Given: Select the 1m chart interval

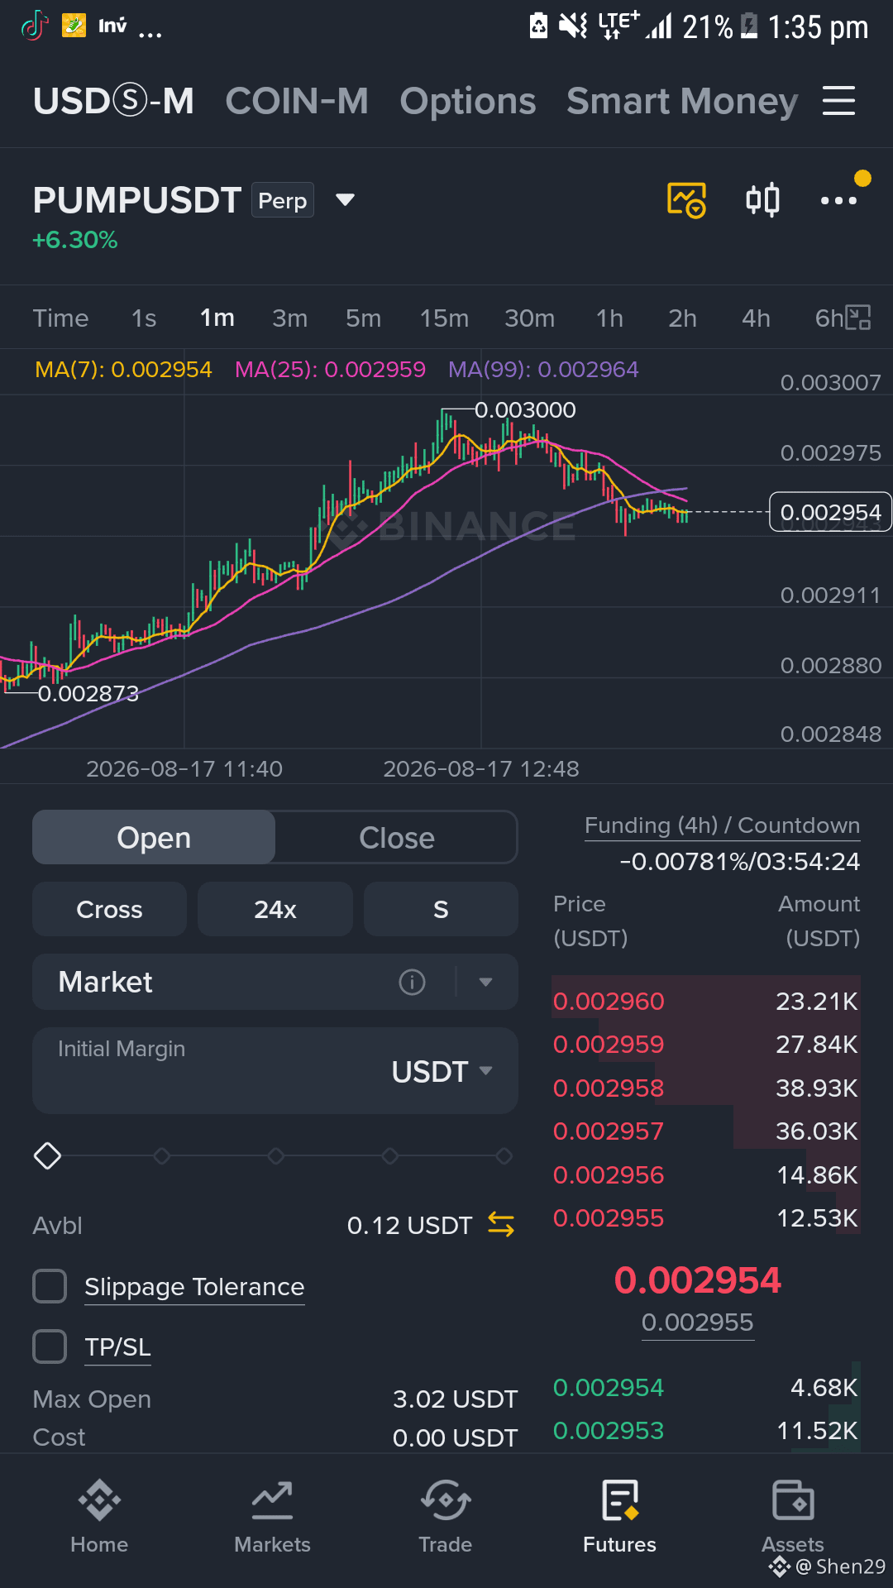Looking at the screenshot, I should pyautogui.click(x=217, y=318).
